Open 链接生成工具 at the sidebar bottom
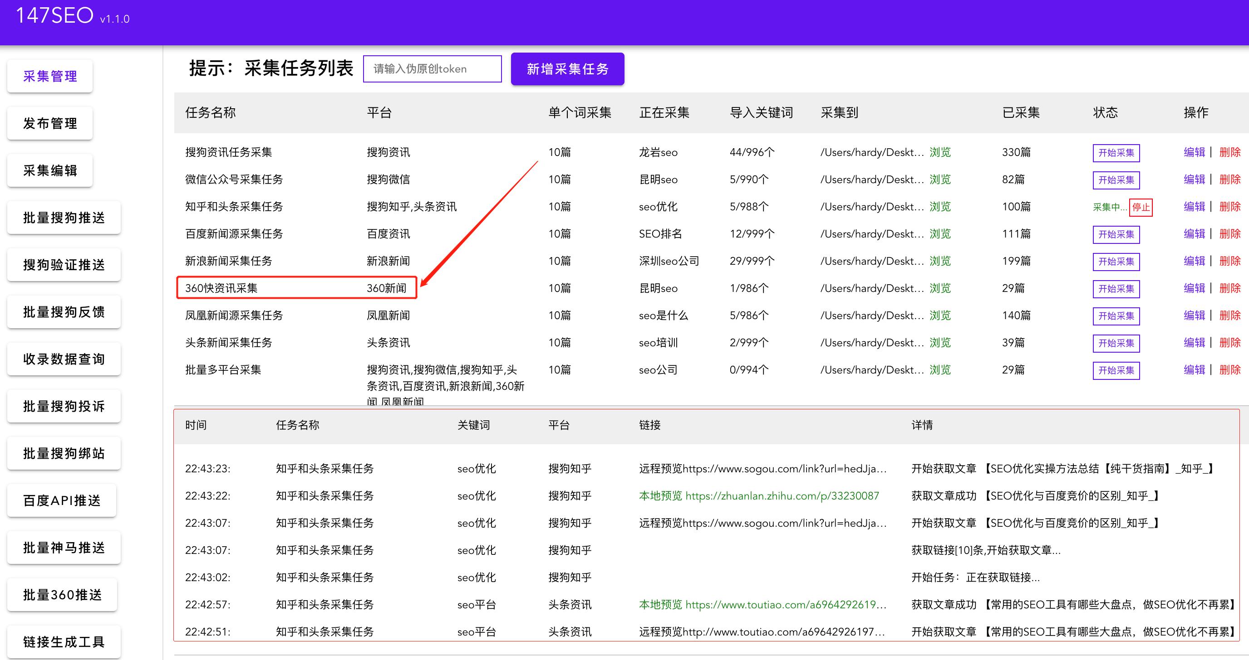1249x660 pixels. (64, 641)
